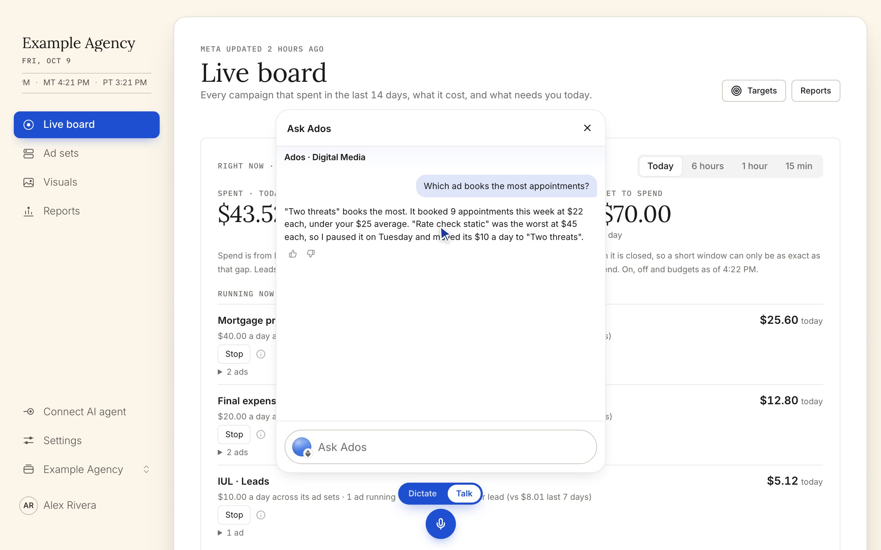This screenshot has width=881, height=550.
Task: Open Reports in the sidebar
Action: tap(87, 211)
